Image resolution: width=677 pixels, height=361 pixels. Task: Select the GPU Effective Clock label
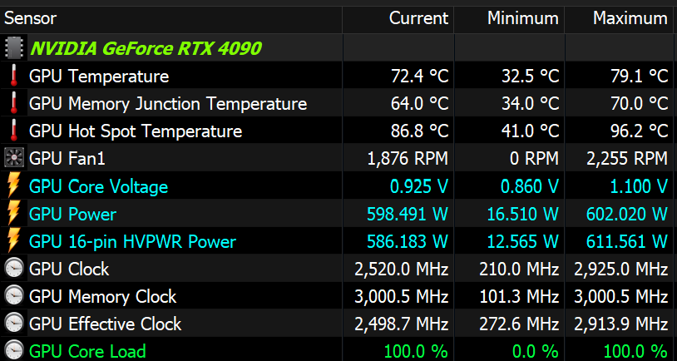pos(106,324)
